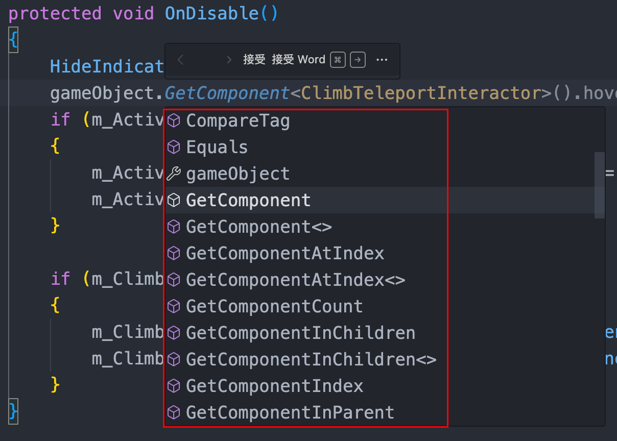
Task: Open more actions with the ellipsis button
Action: click(382, 60)
